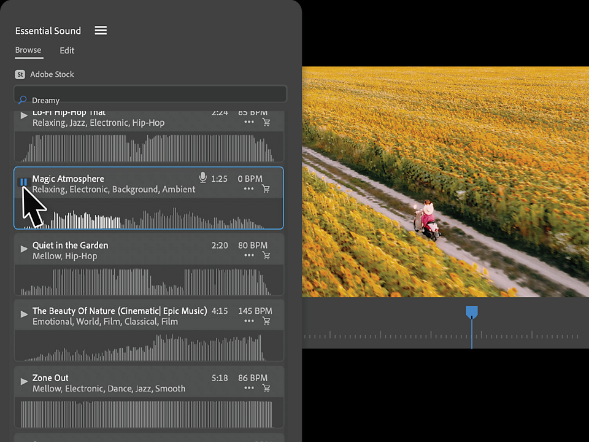Click the blue timeline playhead marker
Viewport: 589px width, 442px height.
click(472, 312)
